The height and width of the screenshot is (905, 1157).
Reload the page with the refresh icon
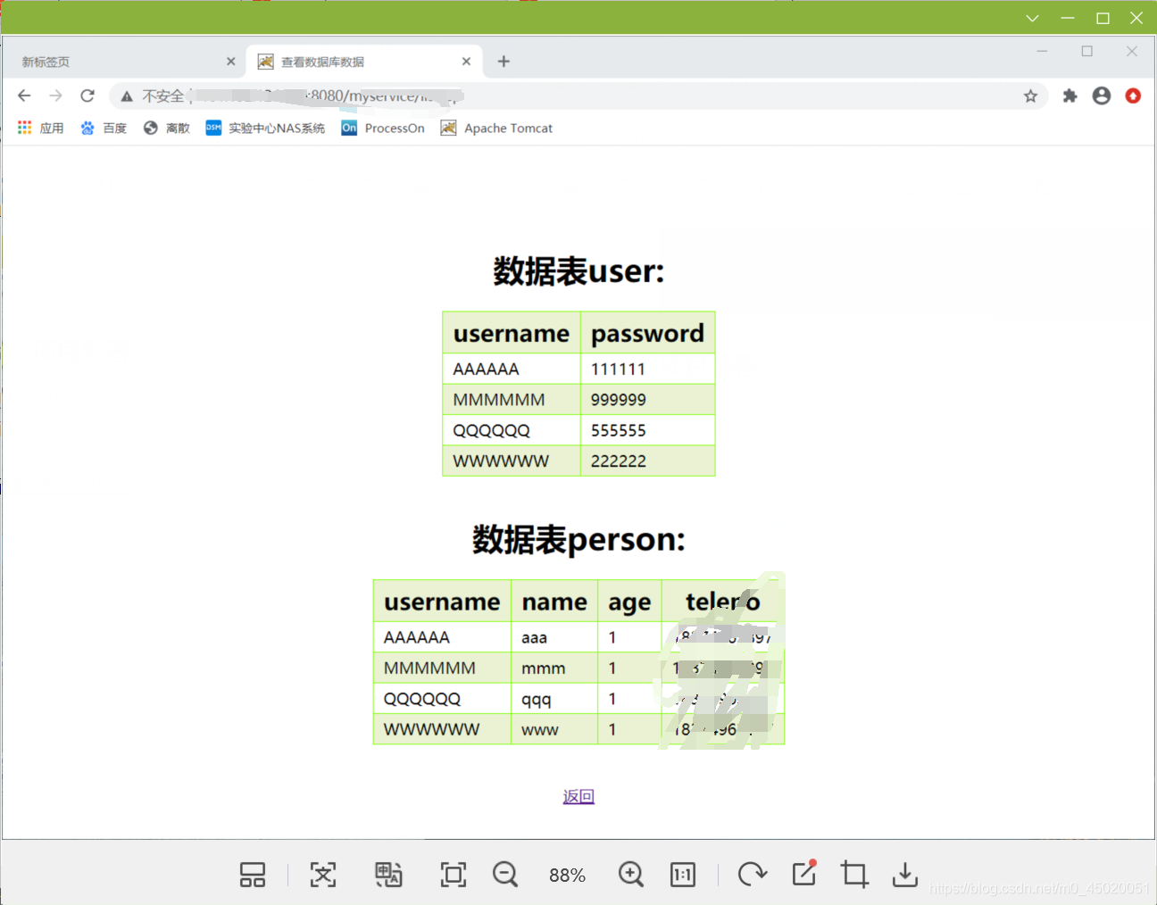click(87, 95)
